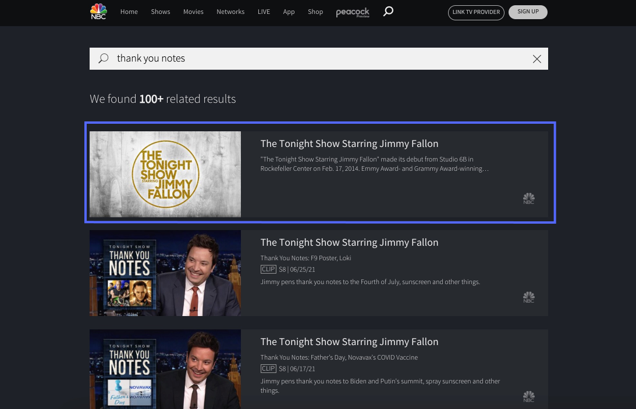Click the LINK TV PROVIDER button

[476, 13]
